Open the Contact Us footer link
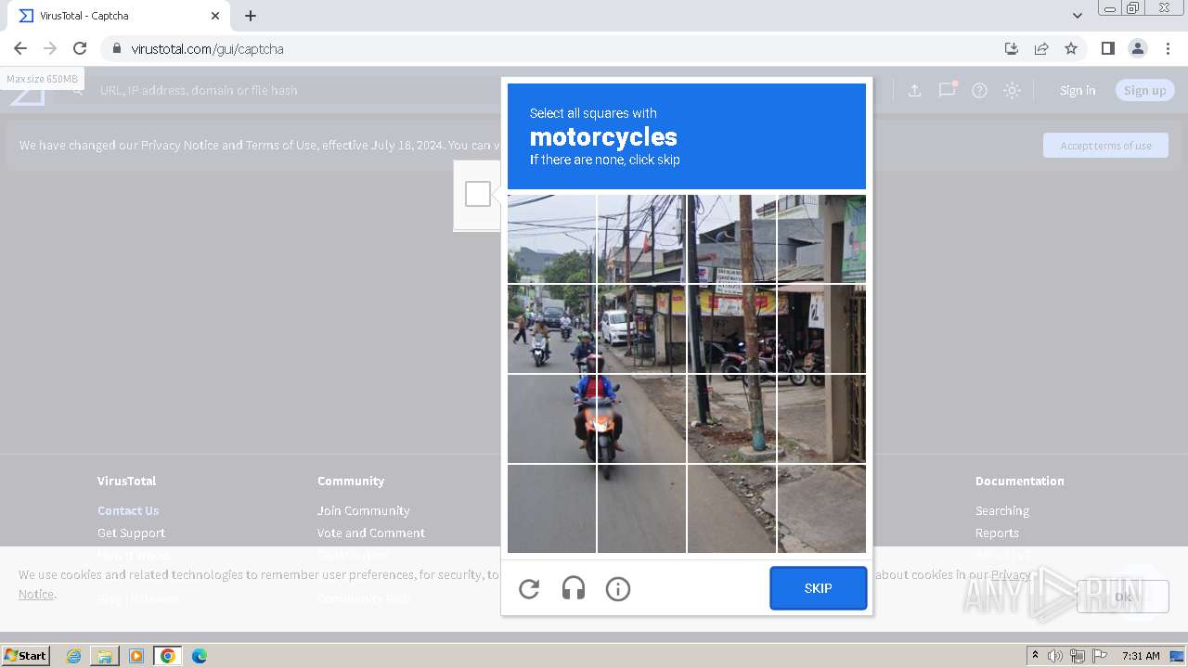 point(128,510)
